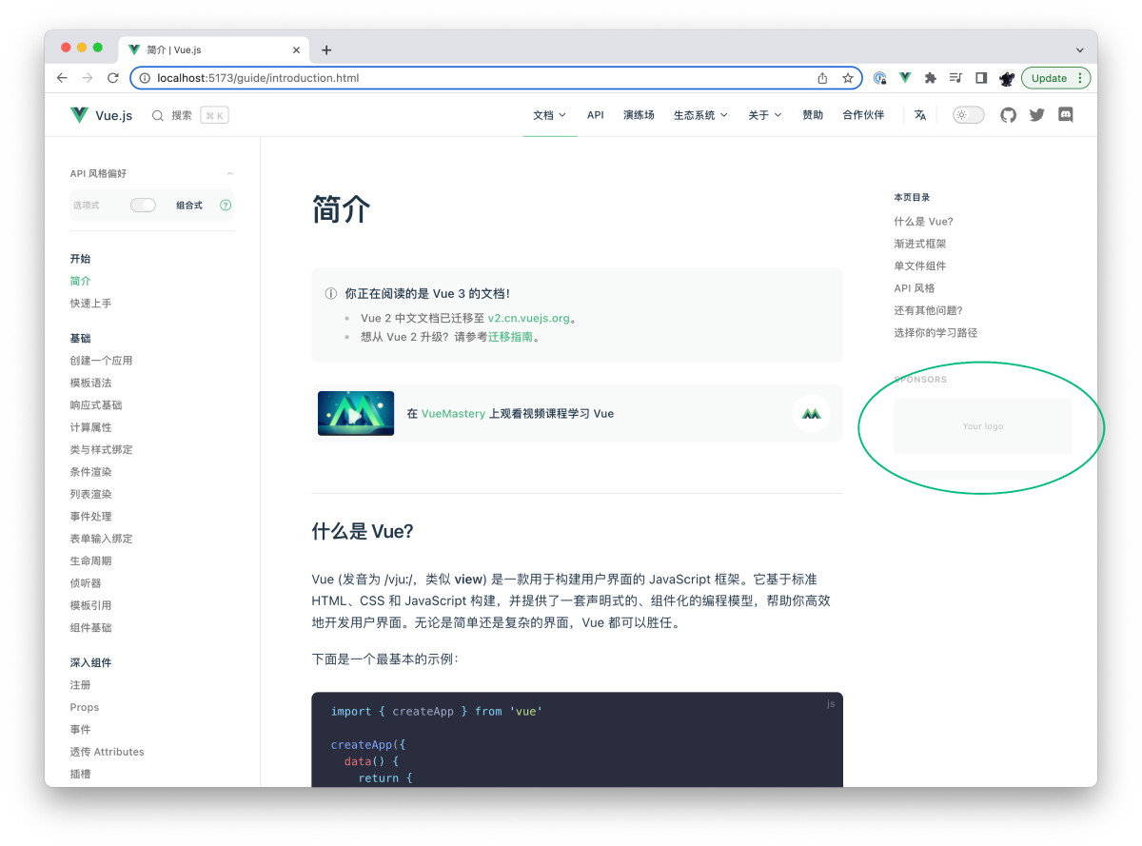Collapse the API 风格偏好 panel chevron
Image resolution: width=1142 pixels, height=846 pixels.
coord(229,173)
